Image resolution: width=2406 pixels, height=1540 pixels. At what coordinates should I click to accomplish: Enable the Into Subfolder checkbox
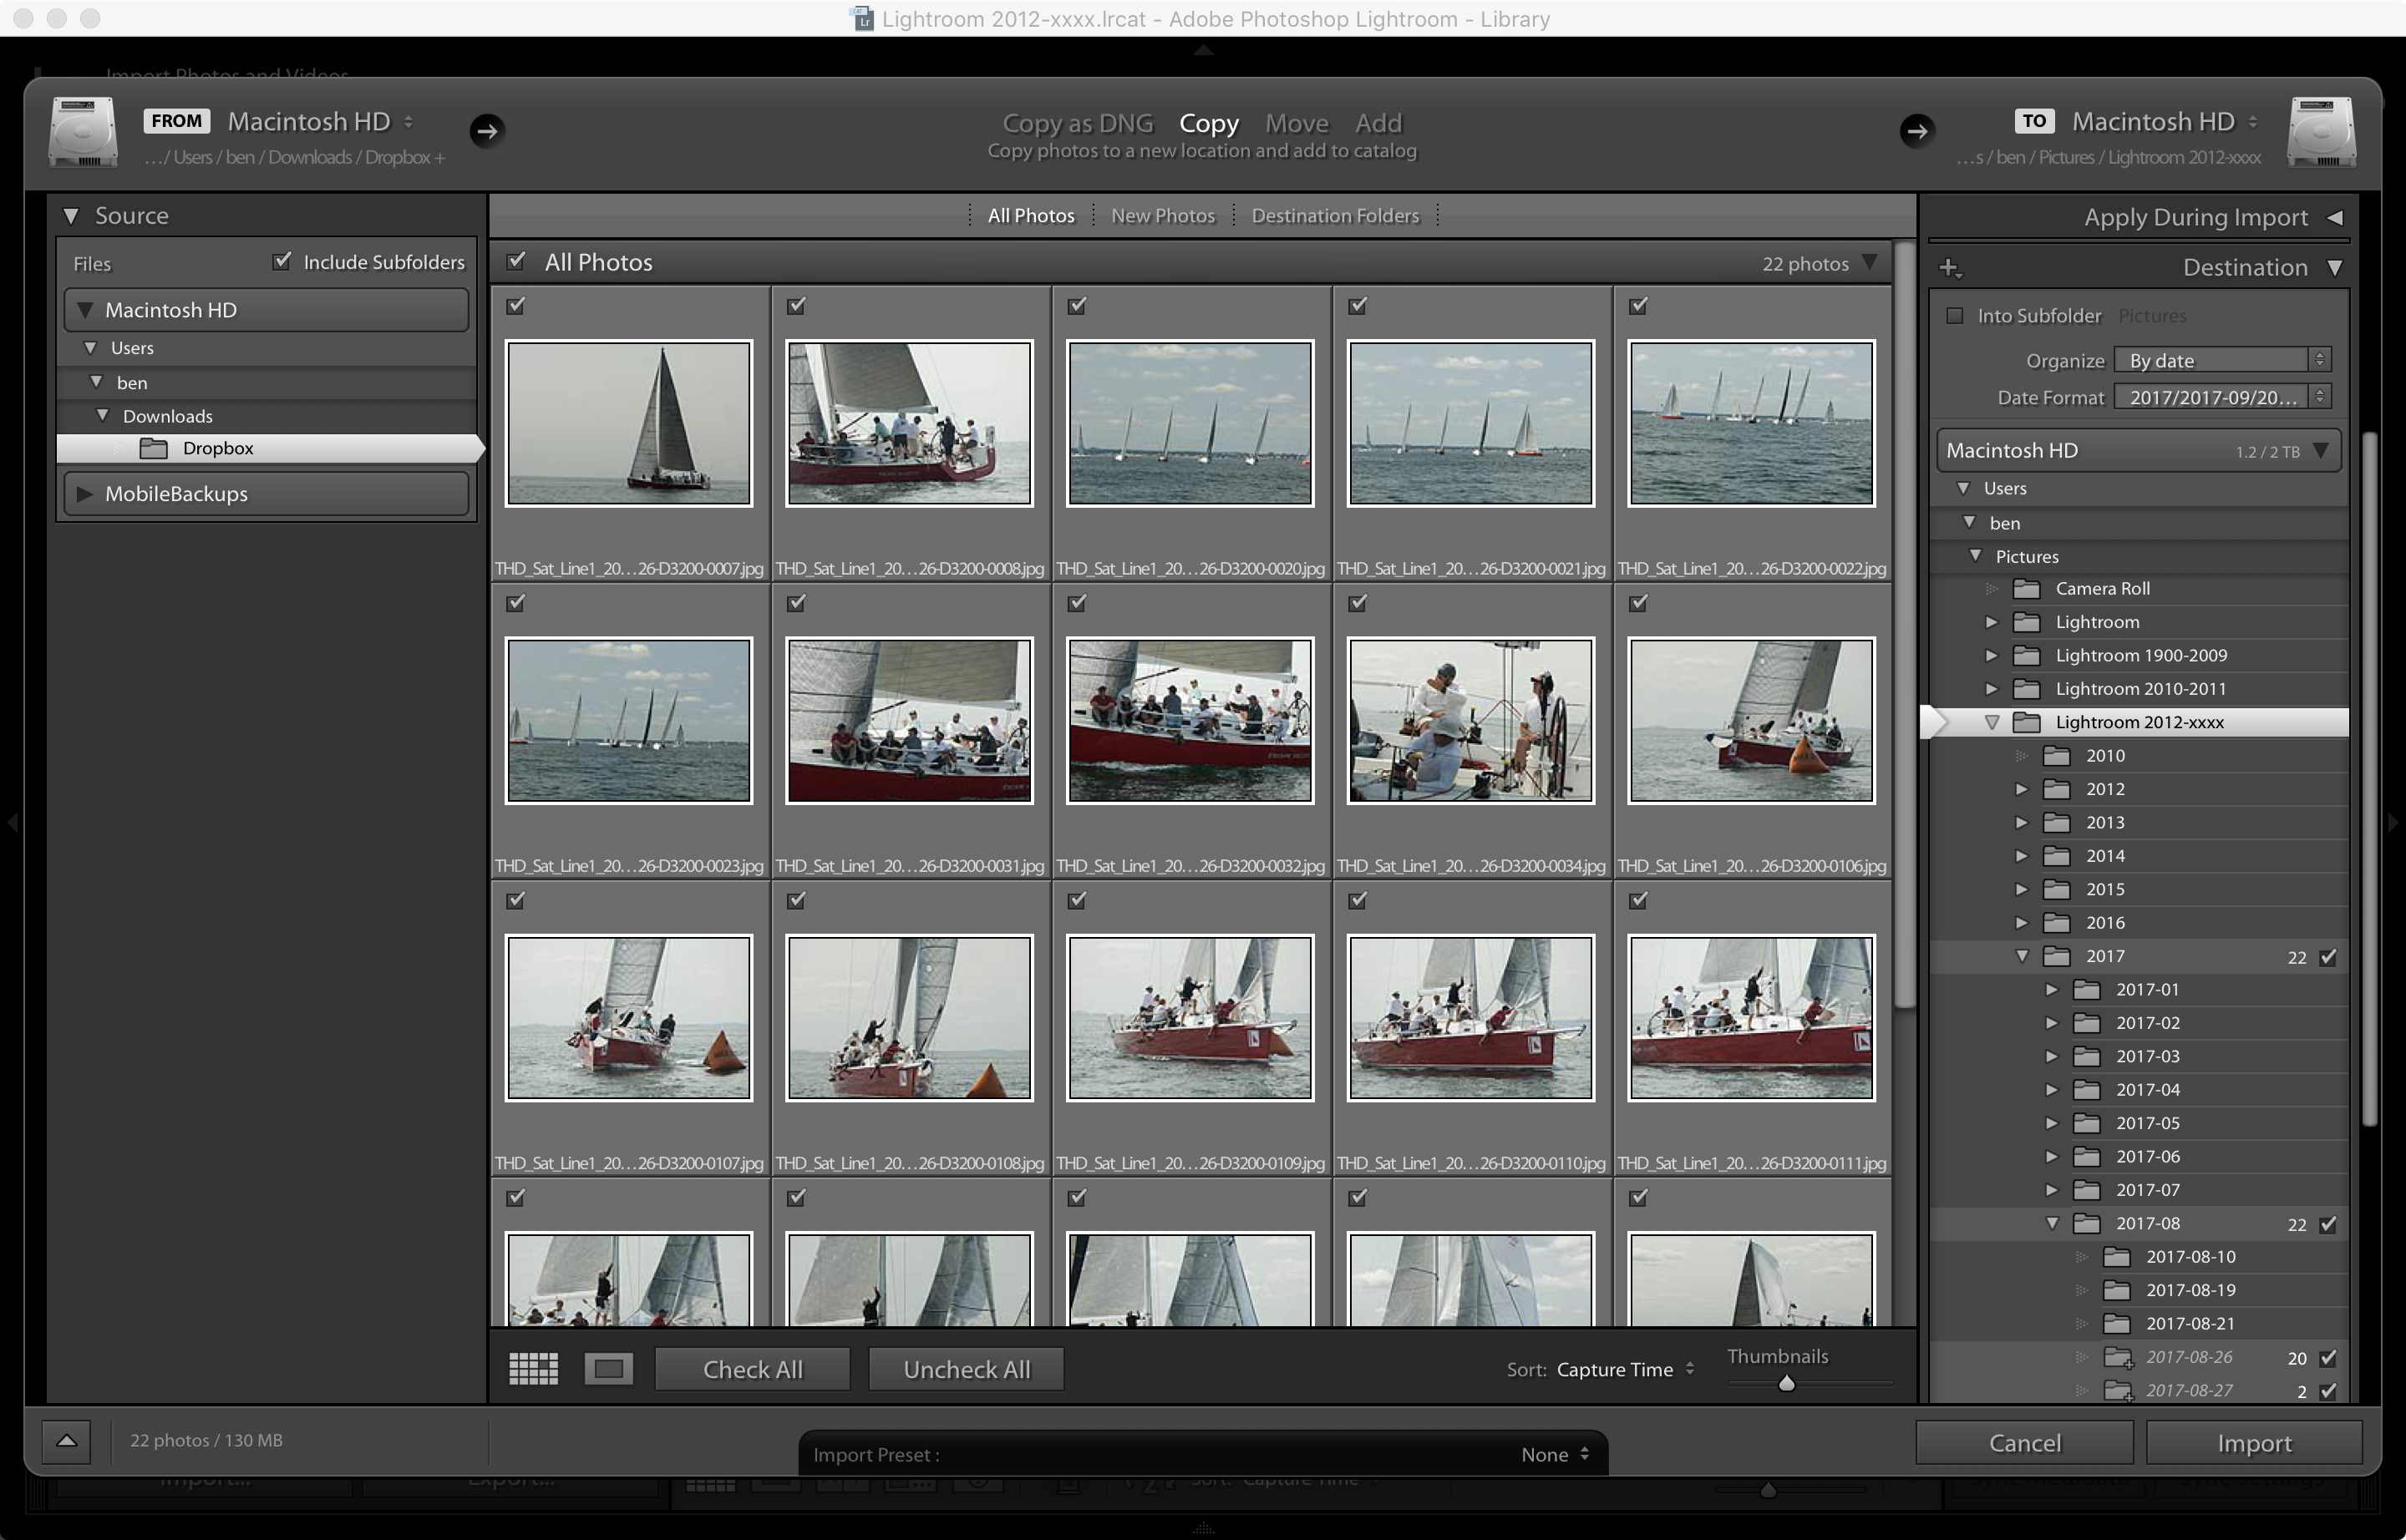click(1954, 315)
